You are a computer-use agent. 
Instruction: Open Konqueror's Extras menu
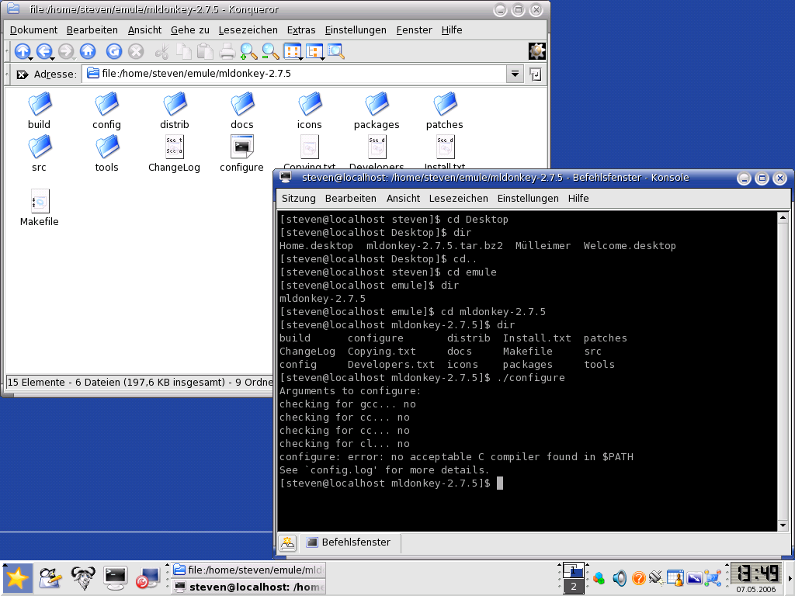point(301,30)
